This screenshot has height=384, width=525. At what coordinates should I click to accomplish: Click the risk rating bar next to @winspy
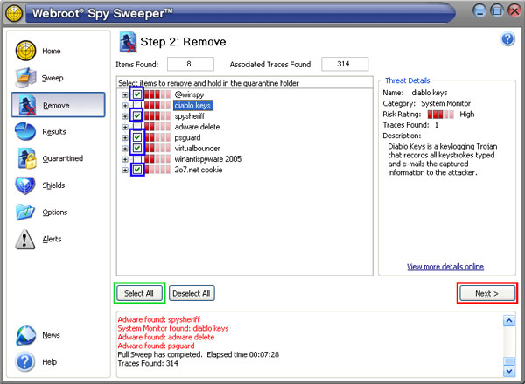coord(157,94)
